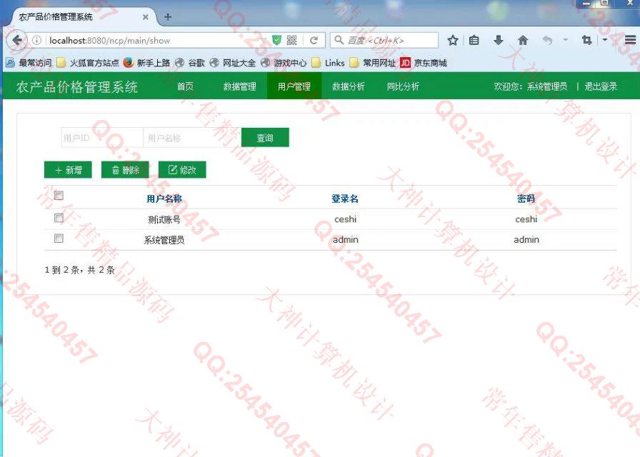
Task: Sort by 用户名称 column header
Action: [x=164, y=199]
